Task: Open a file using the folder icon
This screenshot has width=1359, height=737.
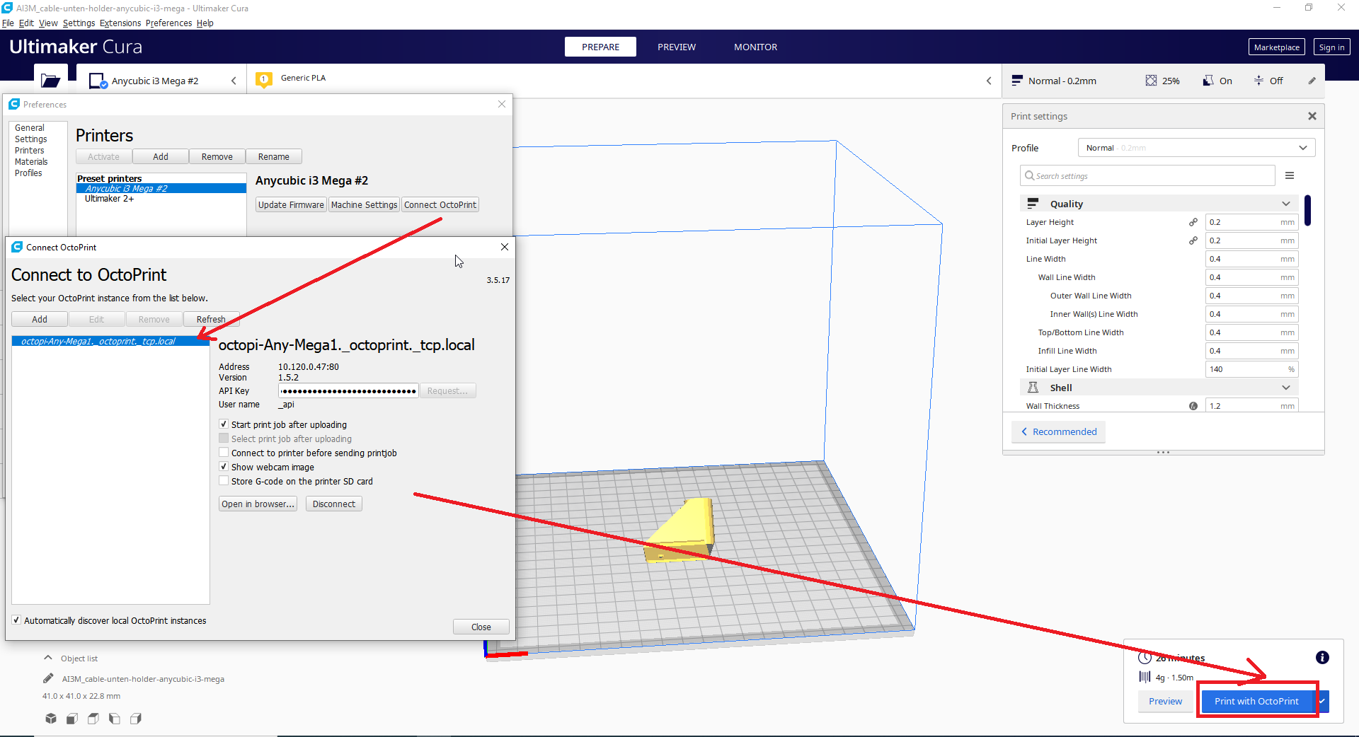Action: (50, 80)
